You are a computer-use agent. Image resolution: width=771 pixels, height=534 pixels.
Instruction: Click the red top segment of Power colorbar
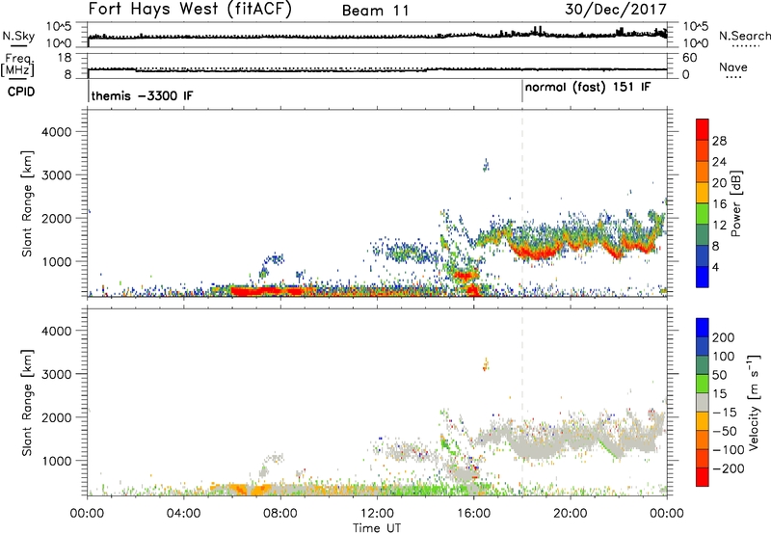pyautogui.click(x=703, y=129)
